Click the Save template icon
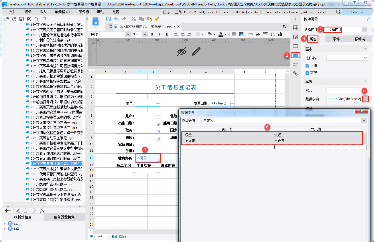 click(108, 19)
